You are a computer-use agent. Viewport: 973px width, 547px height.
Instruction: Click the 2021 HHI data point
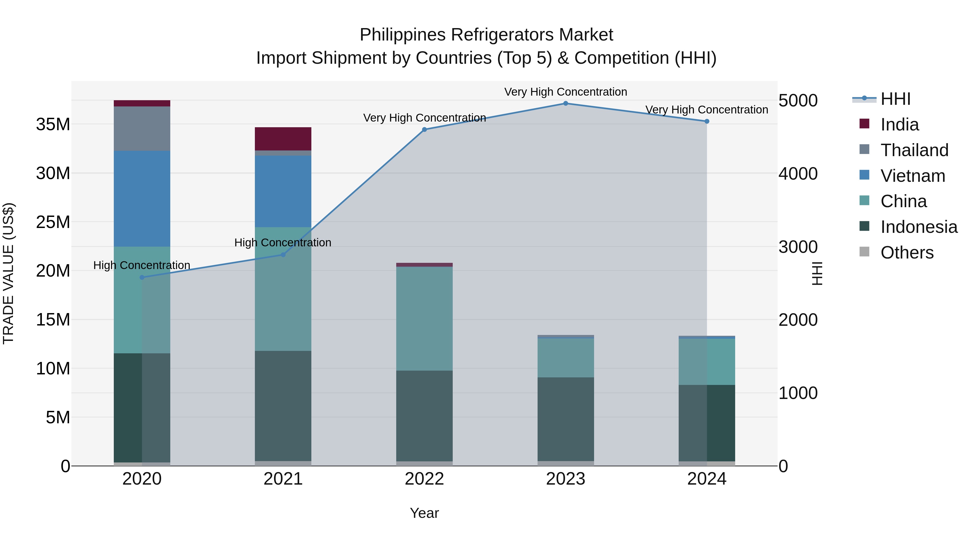[x=283, y=255]
